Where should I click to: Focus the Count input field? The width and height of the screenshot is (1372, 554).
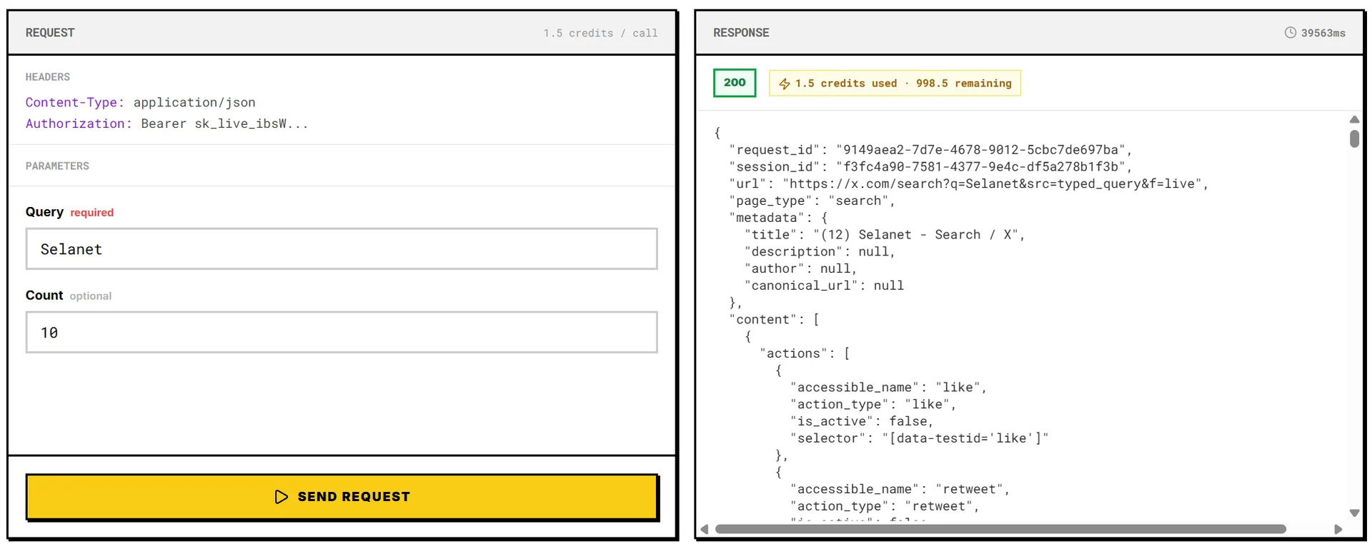click(x=342, y=333)
